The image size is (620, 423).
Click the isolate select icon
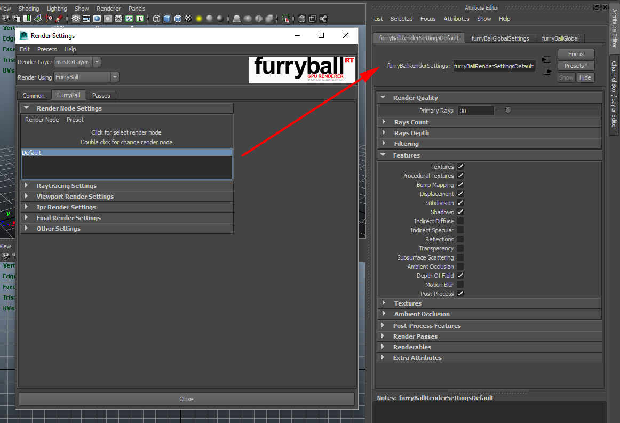click(x=285, y=19)
